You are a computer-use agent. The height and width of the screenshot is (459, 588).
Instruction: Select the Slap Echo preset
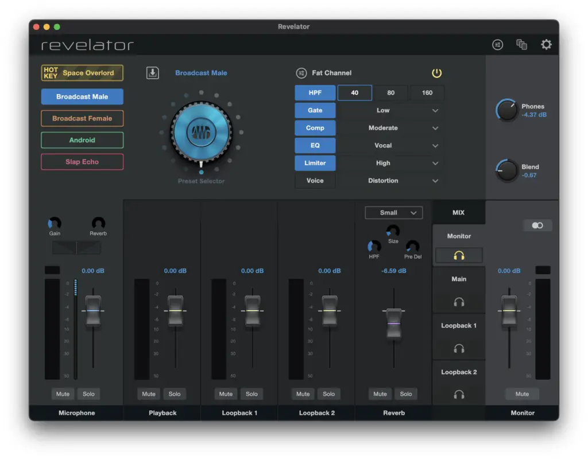82,162
